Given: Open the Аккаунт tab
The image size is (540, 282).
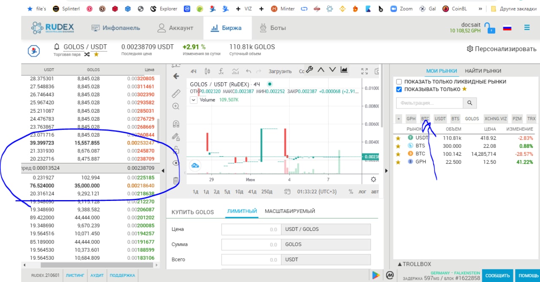Looking at the screenshot, I should point(175,28).
